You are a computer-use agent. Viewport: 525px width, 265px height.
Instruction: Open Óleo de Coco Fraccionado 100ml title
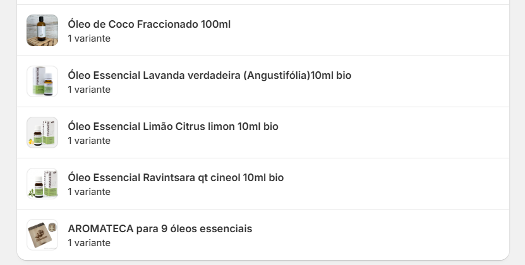[x=149, y=24]
